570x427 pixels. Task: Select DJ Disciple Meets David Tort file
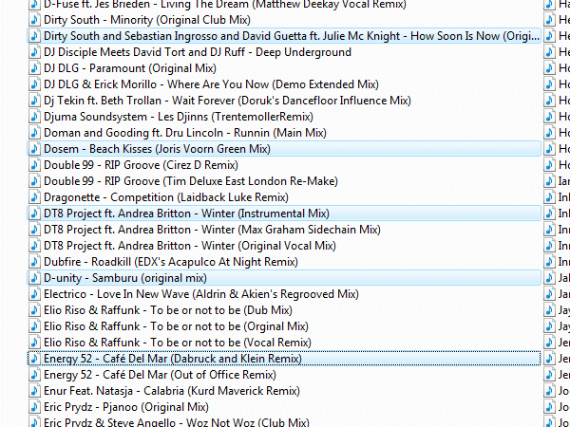(198, 52)
